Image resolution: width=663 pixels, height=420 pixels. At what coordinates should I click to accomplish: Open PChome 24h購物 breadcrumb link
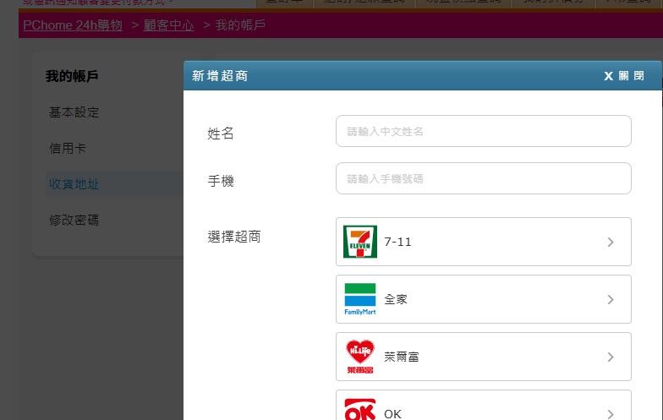tap(73, 25)
